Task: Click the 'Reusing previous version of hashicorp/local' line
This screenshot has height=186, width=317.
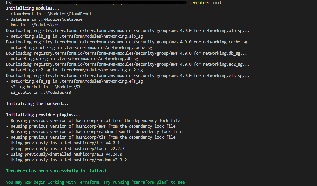Action: tap(93, 121)
